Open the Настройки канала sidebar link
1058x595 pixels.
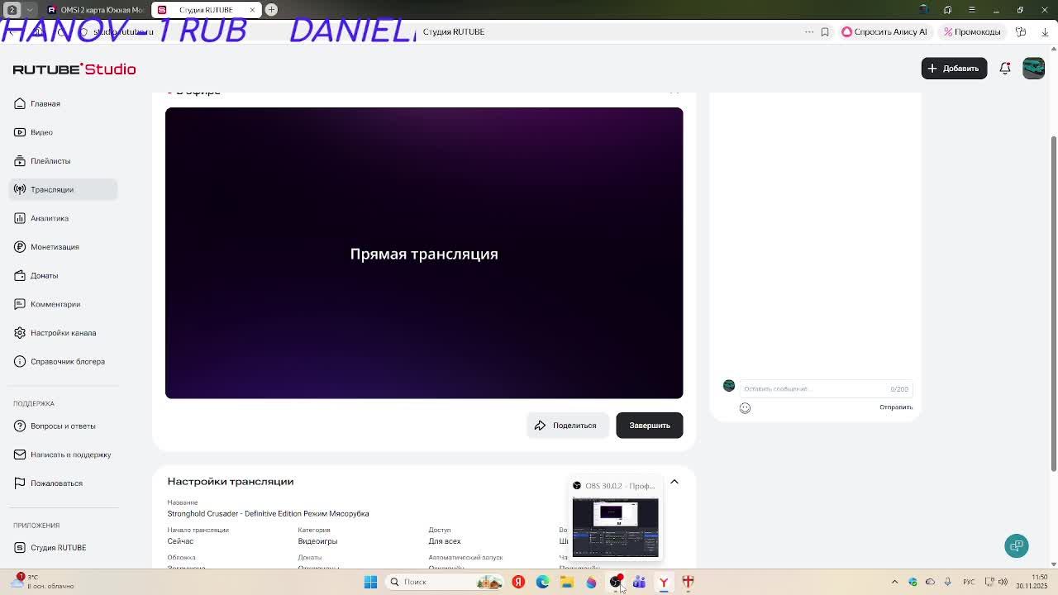click(x=64, y=333)
